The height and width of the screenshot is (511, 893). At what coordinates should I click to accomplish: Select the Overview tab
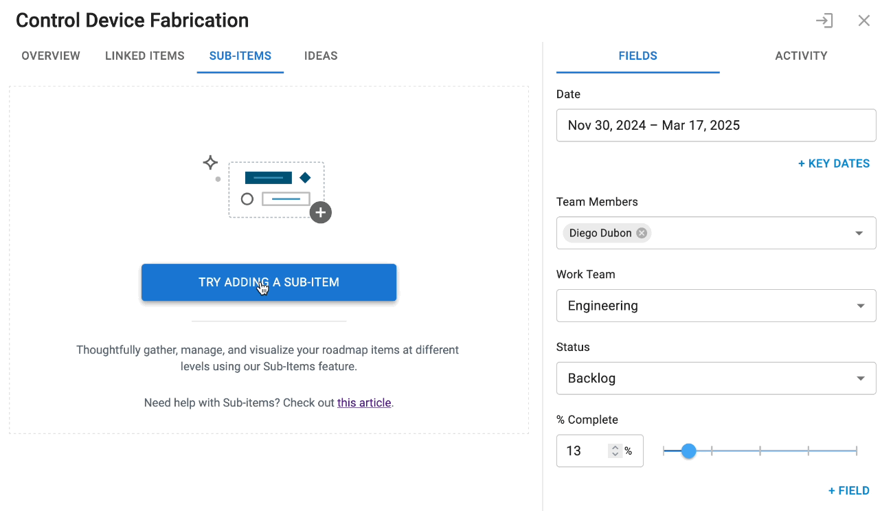tap(50, 56)
